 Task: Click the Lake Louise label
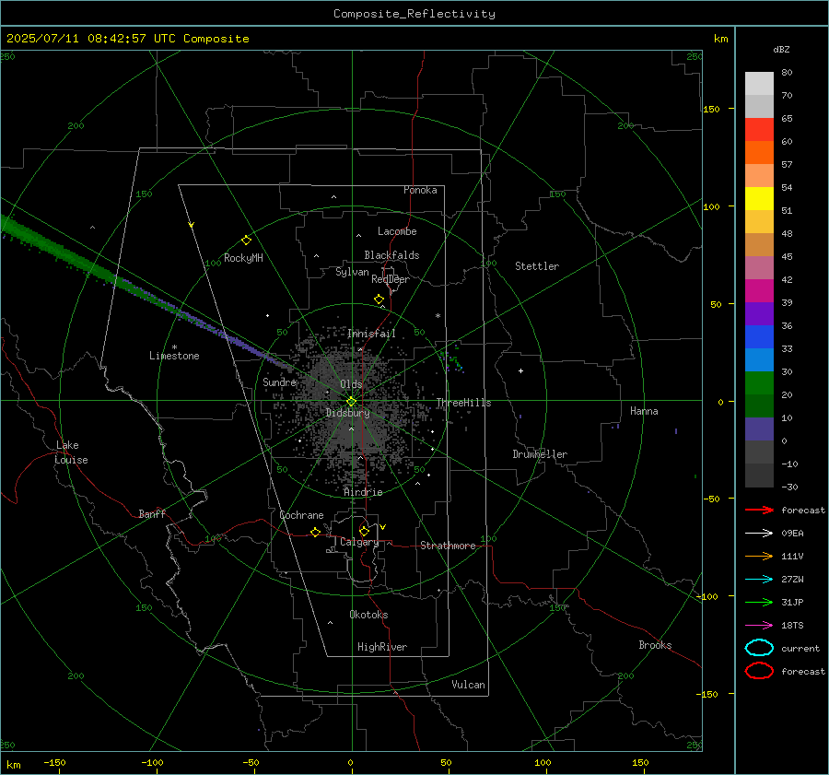71,452
